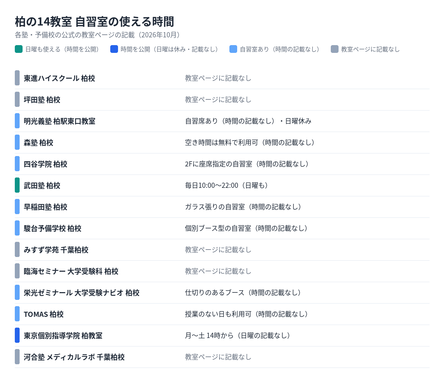Click the gray bar beside 東進ハイスクール 柏校

pos(17,78)
